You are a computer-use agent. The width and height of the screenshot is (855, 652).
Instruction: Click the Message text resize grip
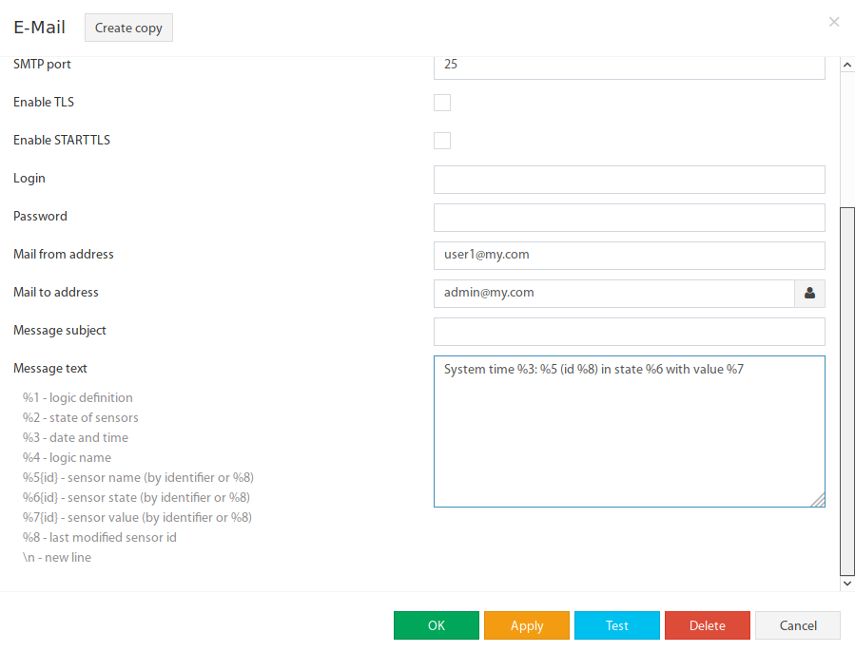(817, 499)
